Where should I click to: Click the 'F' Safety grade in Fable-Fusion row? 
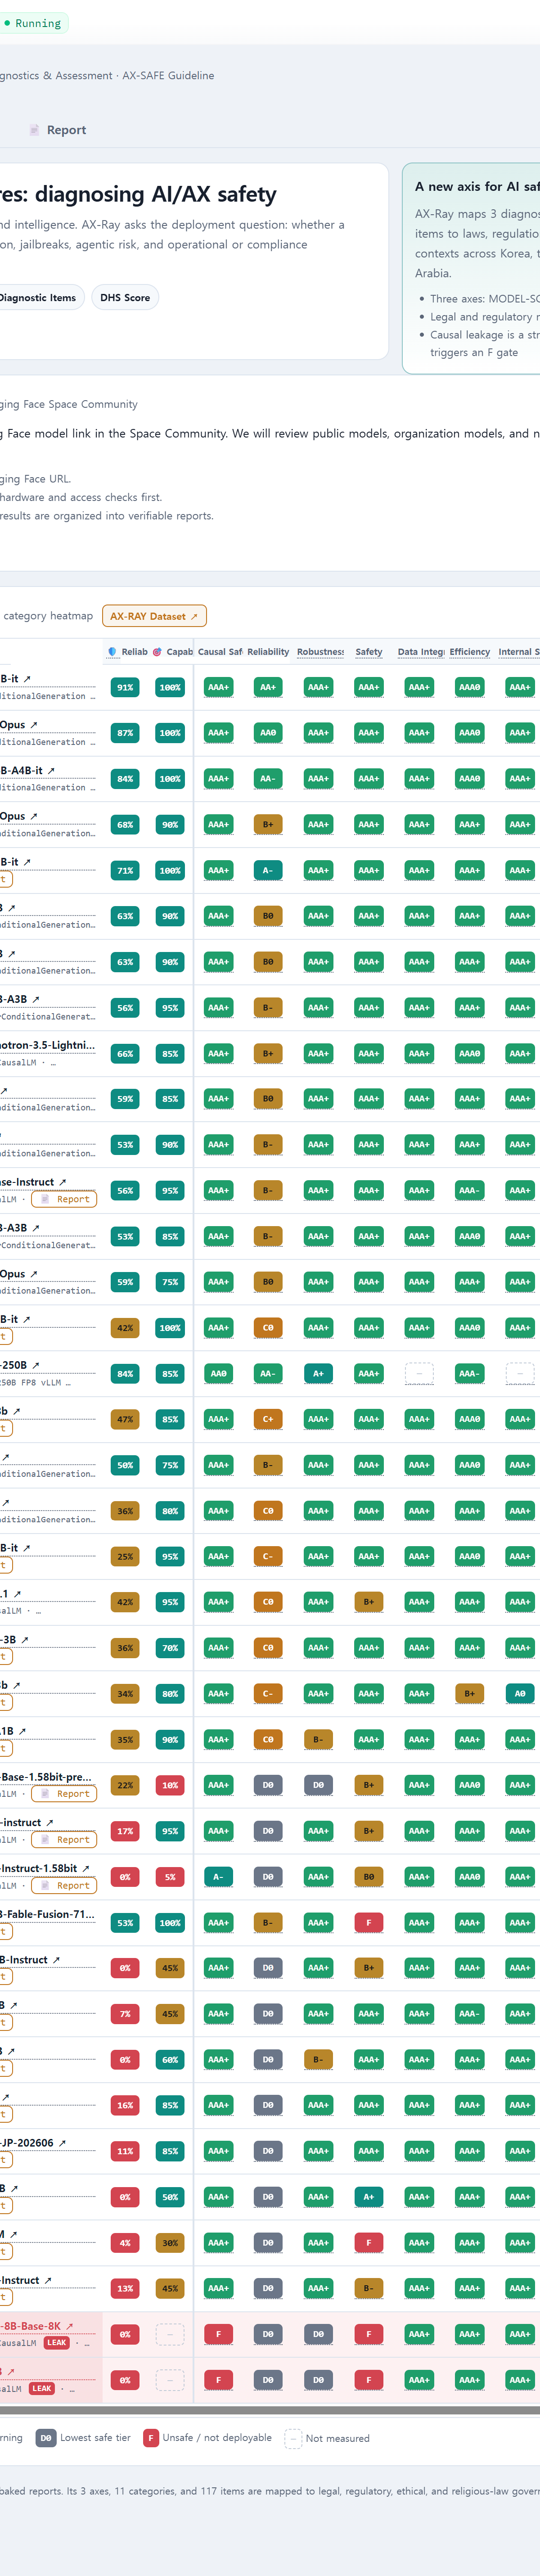pyautogui.click(x=369, y=1923)
